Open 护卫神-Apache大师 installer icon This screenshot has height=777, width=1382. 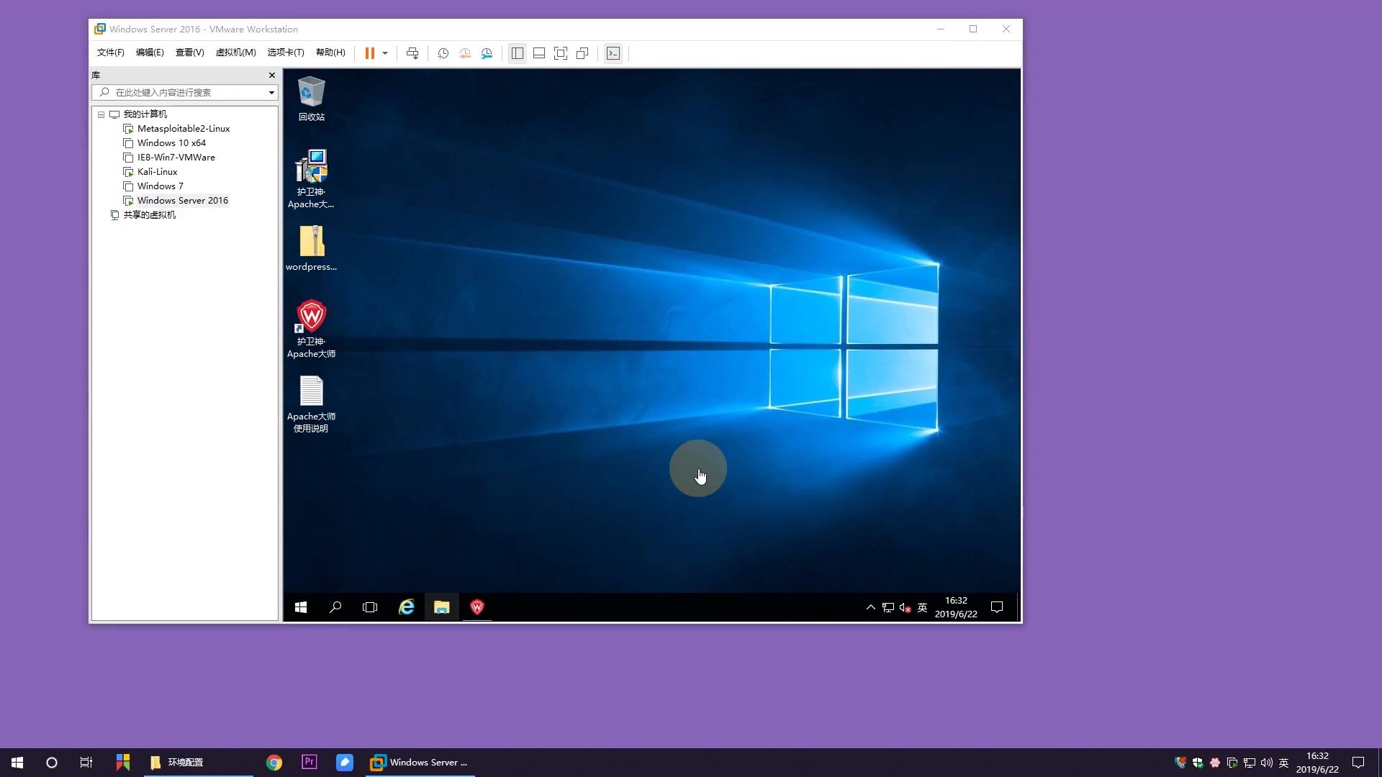(312, 168)
